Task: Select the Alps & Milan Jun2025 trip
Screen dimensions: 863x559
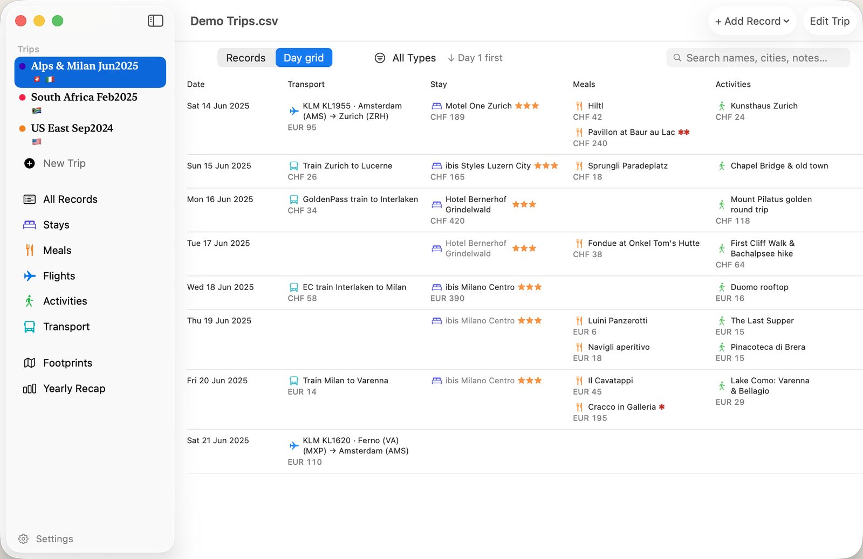Action: click(x=90, y=72)
